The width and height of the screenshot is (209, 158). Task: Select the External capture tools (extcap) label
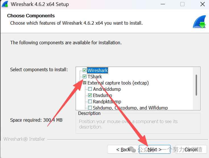tap(118, 83)
